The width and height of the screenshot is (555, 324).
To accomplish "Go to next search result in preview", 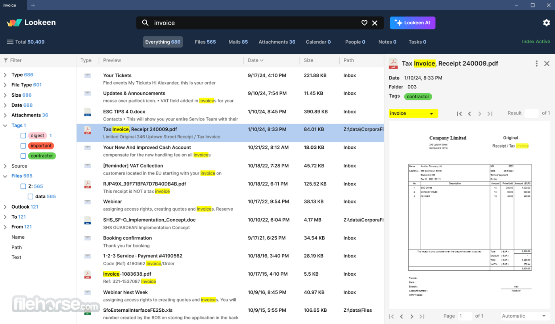I will [x=480, y=114].
